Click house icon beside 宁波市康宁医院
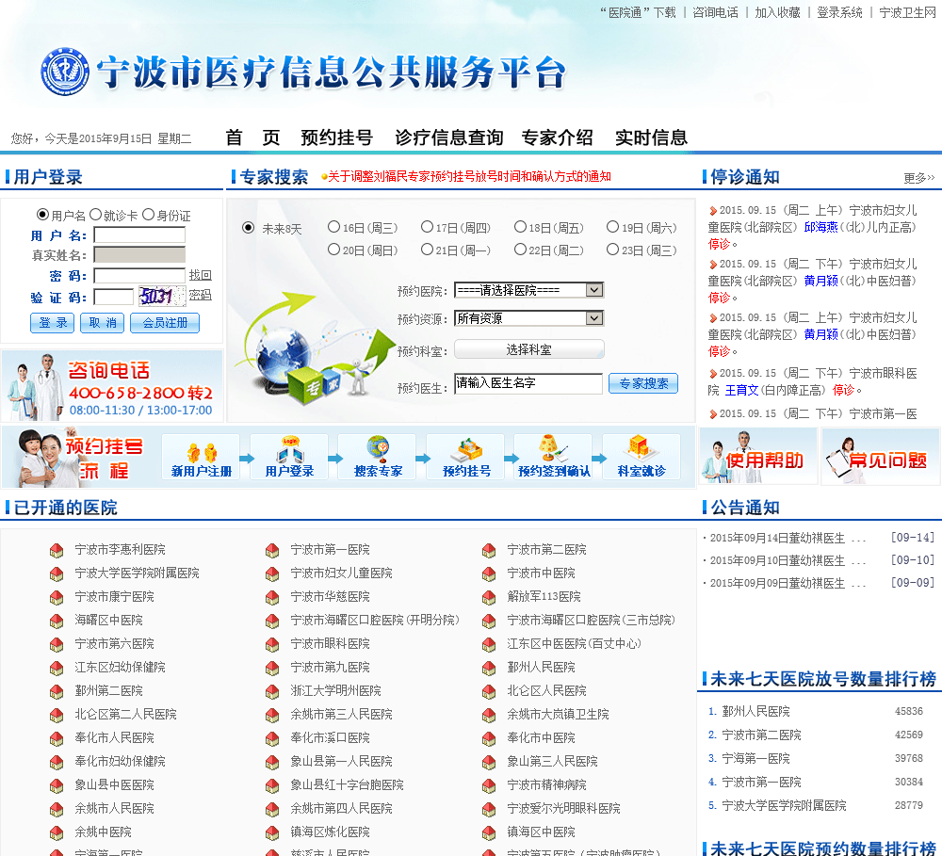 (57, 597)
